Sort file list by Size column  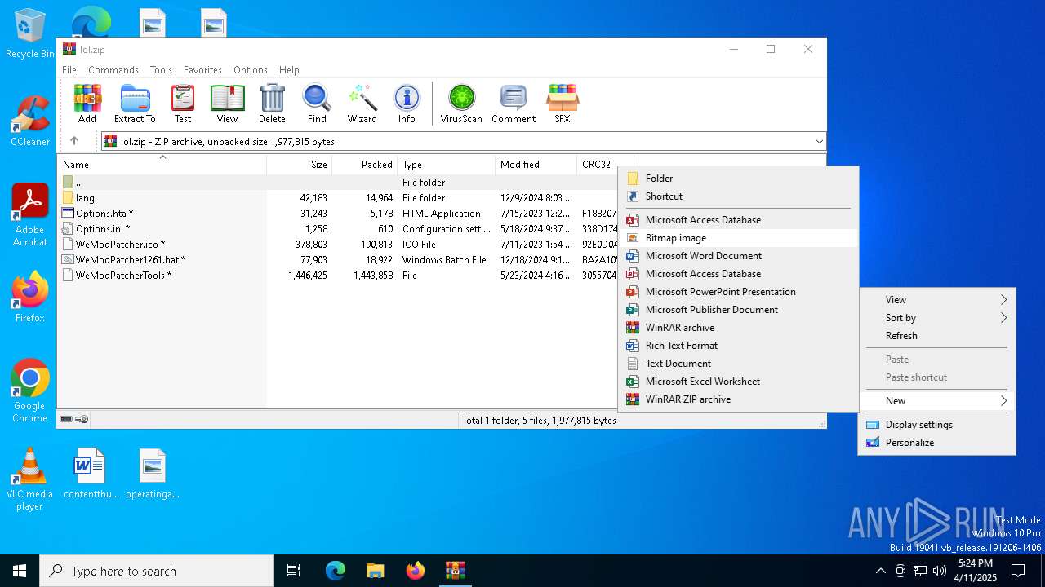[x=299, y=165]
